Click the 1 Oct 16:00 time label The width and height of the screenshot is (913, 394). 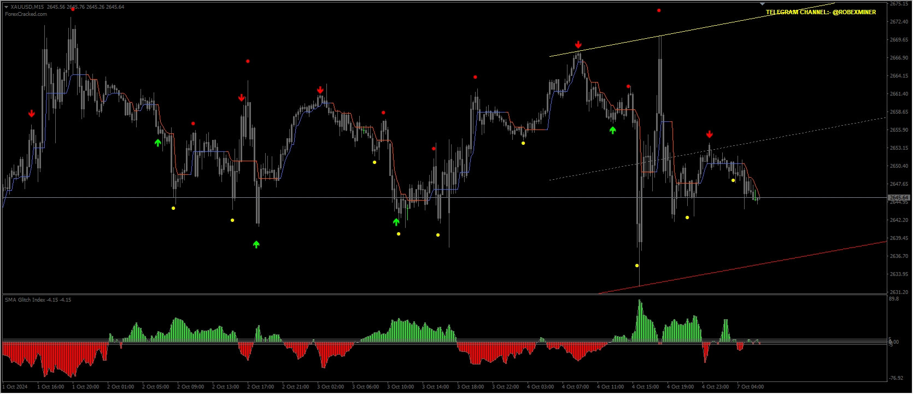[x=50, y=387]
